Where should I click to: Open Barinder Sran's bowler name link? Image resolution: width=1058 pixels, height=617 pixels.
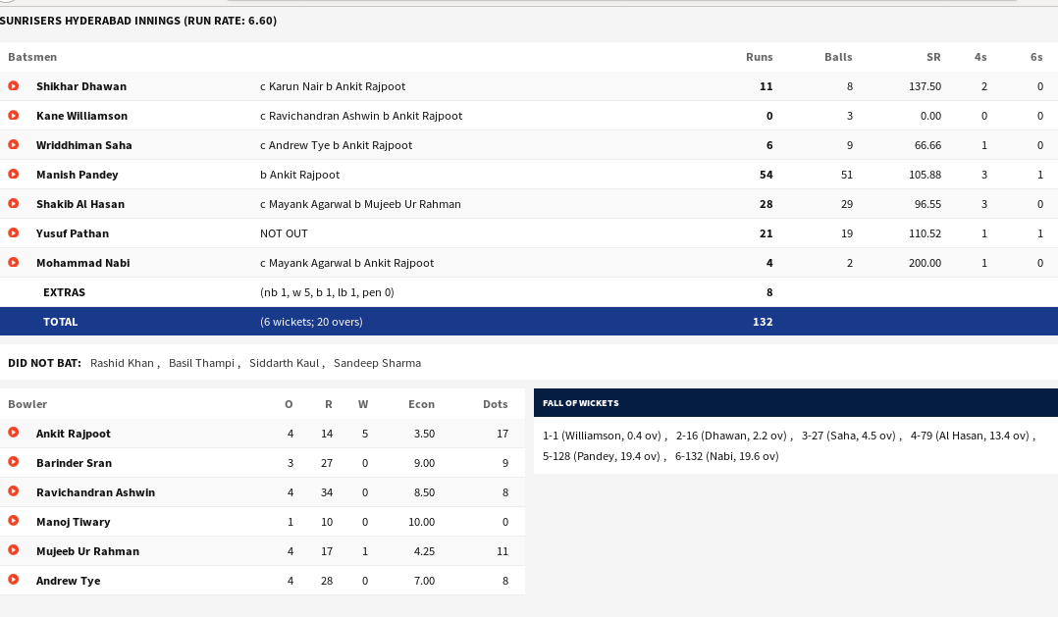(75, 463)
